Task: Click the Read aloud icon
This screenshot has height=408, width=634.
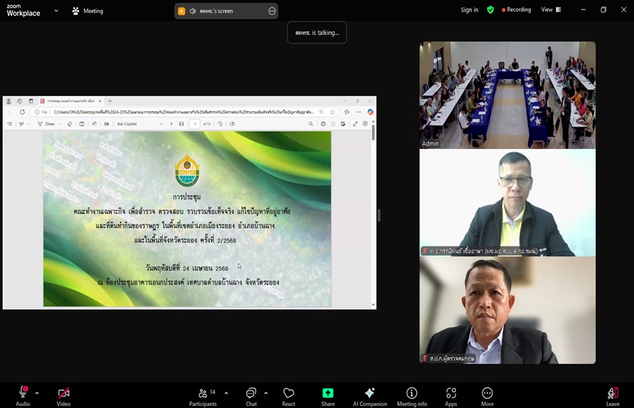Action: tap(94, 123)
